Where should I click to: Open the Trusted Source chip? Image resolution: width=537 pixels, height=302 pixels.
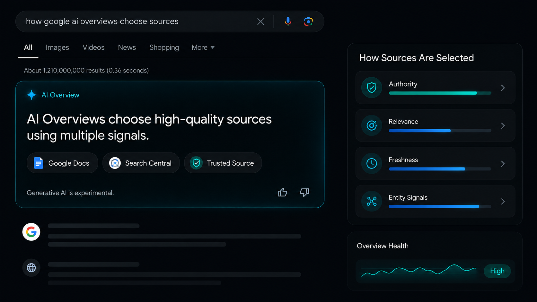[x=223, y=163]
